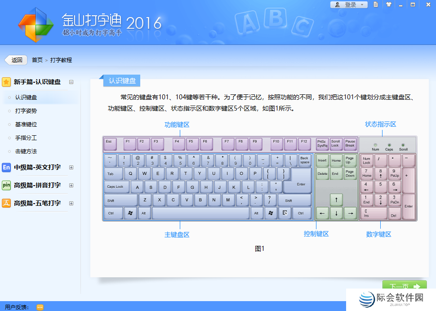Click the orange user feedback chat icon
The height and width of the screenshot is (311, 436).
pos(40,307)
